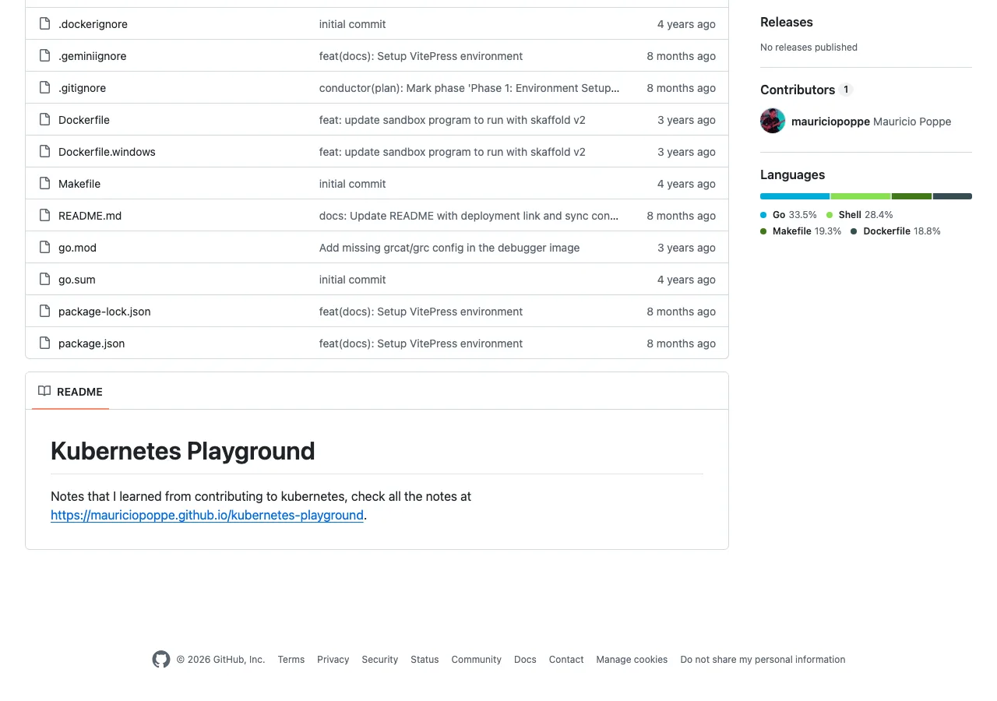Visit the mauriciopoppe contributor profile
The height and width of the screenshot is (701, 997).
830,122
